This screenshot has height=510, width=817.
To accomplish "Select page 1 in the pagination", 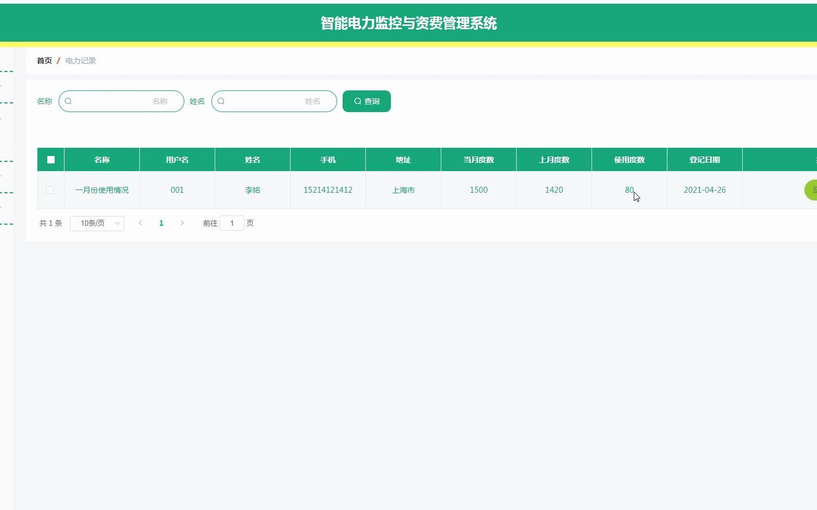I will coord(161,223).
